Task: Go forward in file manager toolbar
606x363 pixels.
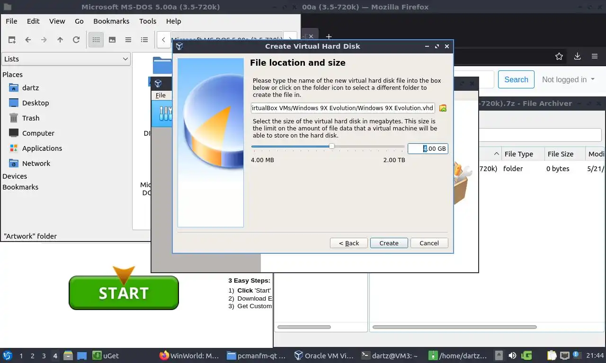Action: coord(44,40)
